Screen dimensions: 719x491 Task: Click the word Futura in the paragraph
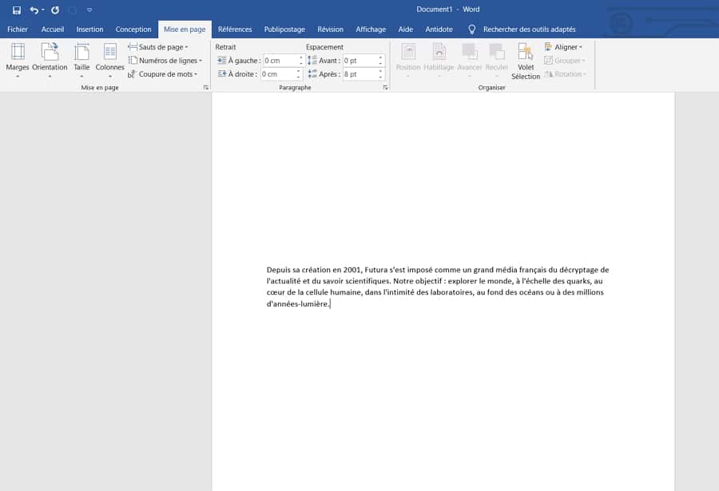[375, 270]
